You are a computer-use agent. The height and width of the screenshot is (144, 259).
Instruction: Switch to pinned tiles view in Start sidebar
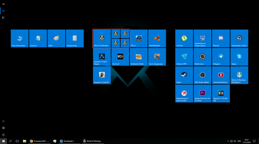[x=3, y=11]
